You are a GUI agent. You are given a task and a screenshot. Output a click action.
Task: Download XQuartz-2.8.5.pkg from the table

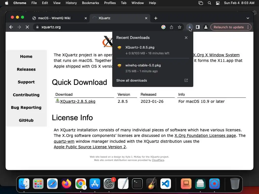pos(78,102)
